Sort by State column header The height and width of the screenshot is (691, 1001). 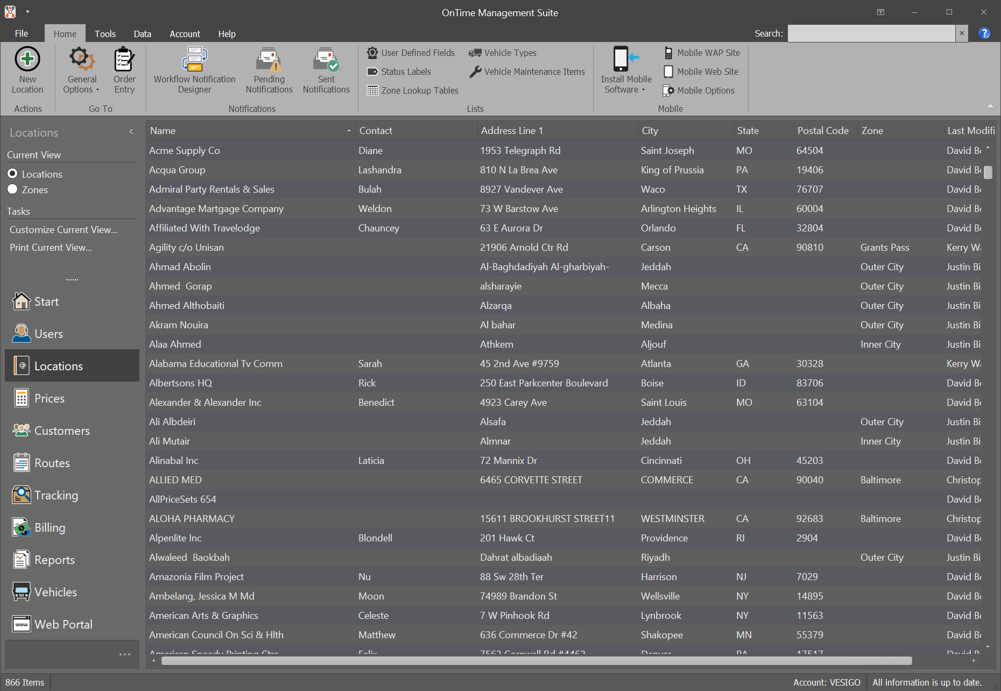point(763,131)
